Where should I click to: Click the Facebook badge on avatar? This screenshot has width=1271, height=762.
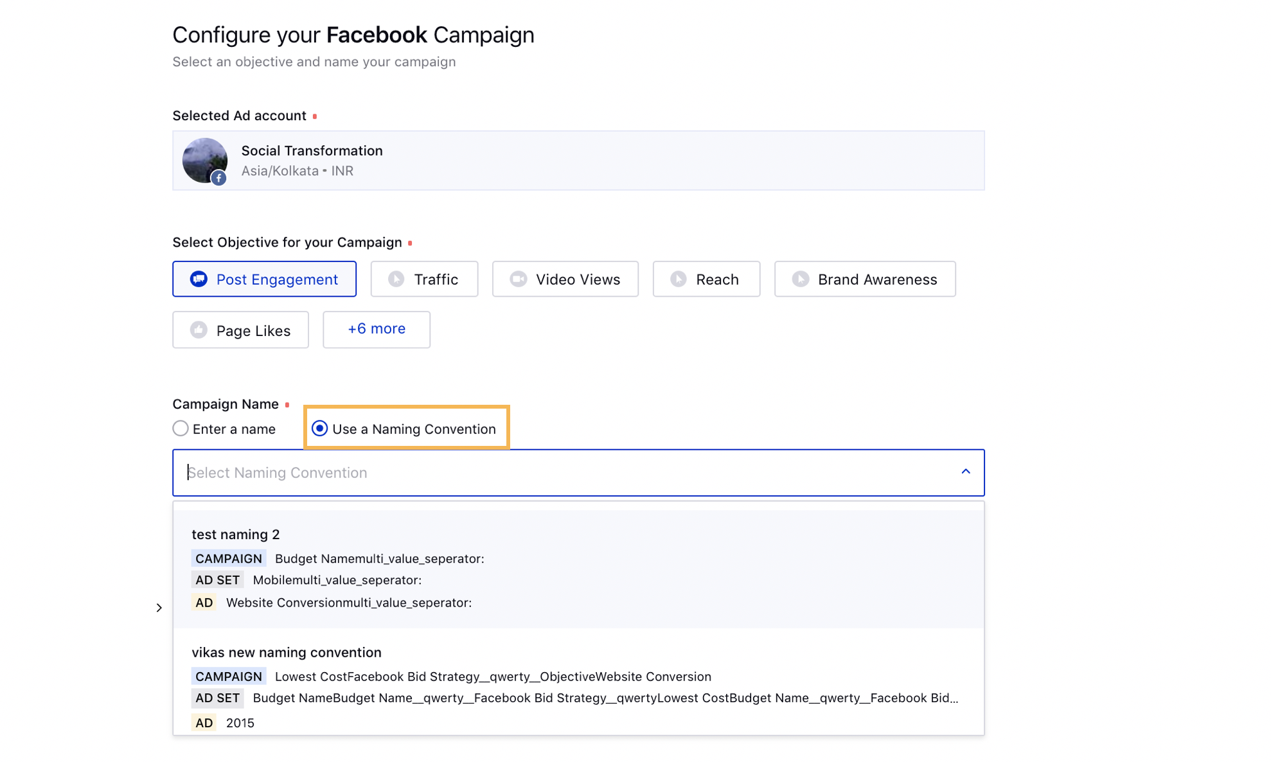pos(219,178)
